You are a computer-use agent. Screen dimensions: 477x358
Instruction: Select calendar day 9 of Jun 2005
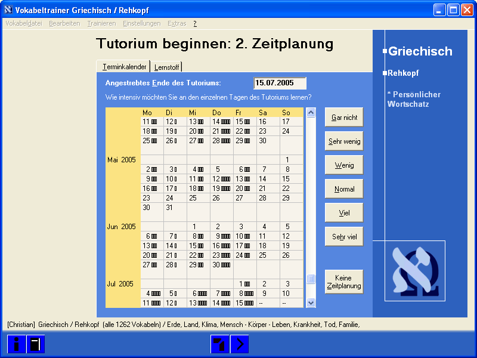[222, 236]
